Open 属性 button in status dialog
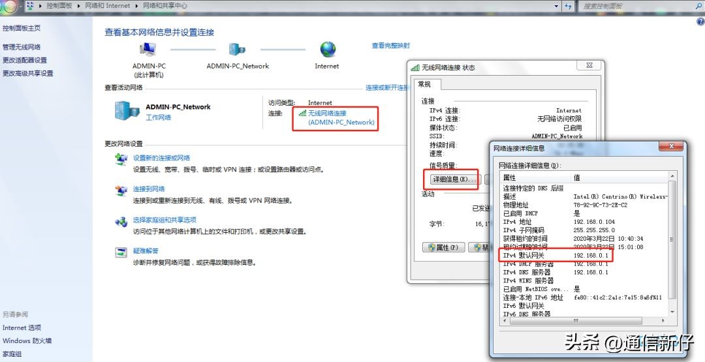Image resolution: width=705 pixels, height=362 pixels. 443,247
